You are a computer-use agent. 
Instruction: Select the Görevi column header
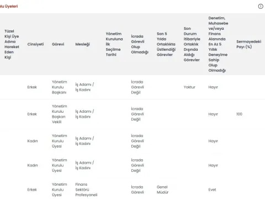(58, 44)
